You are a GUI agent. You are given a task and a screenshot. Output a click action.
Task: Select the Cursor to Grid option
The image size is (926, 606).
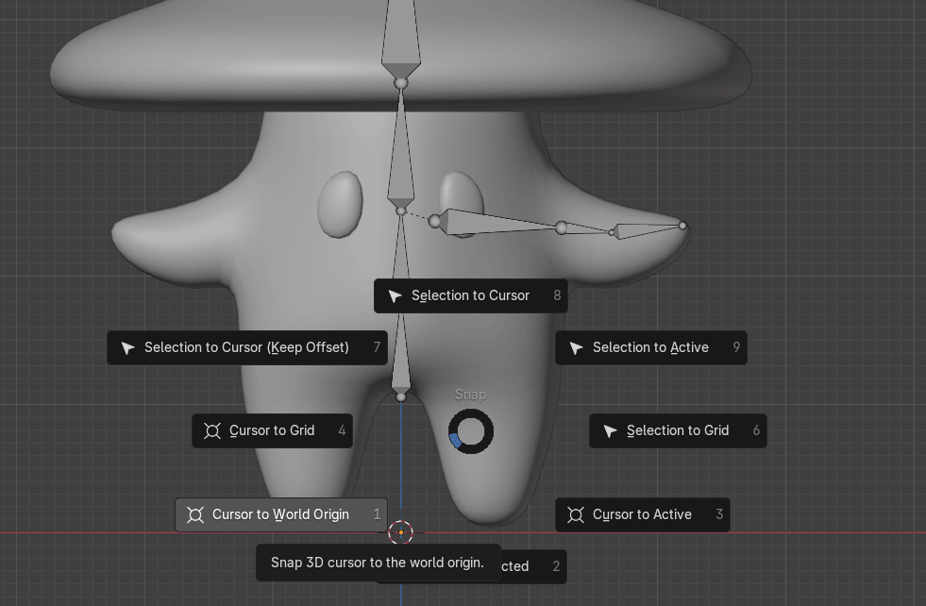(272, 430)
